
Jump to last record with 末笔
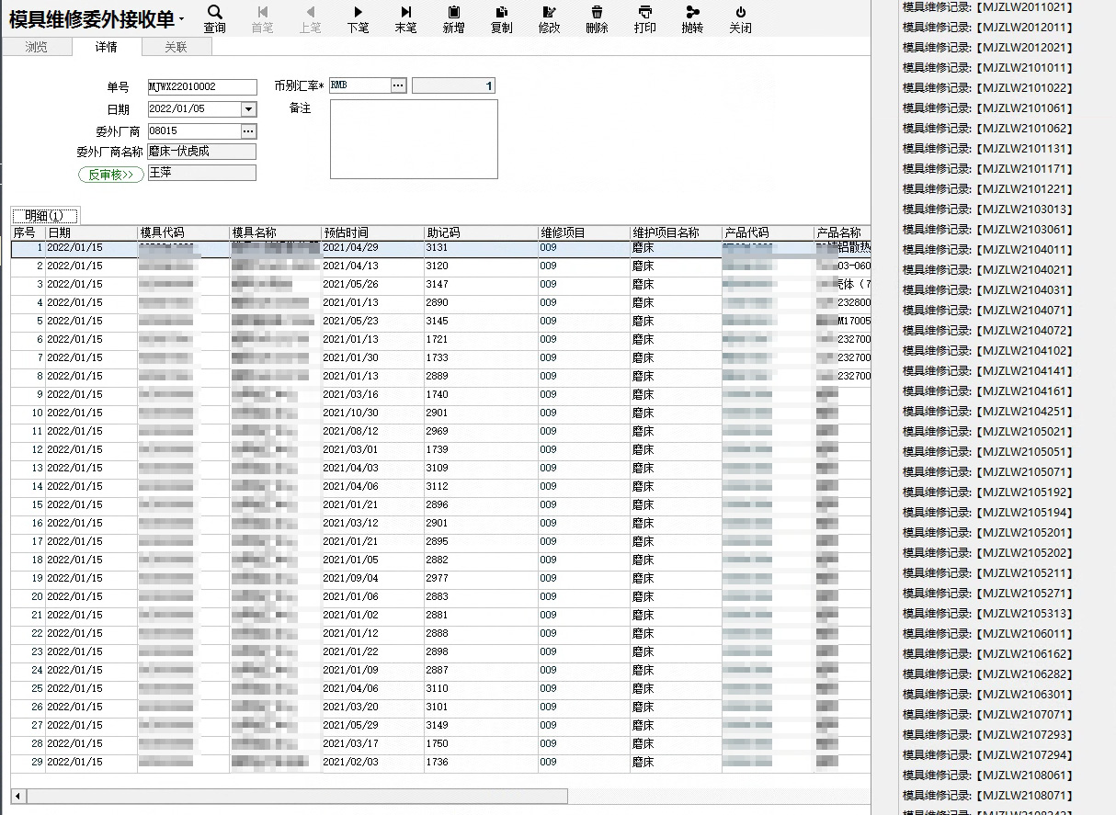point(405,19)
